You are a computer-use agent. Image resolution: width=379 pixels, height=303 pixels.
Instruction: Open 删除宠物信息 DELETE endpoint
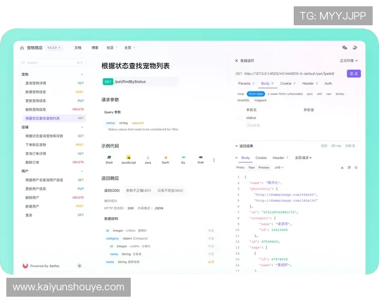[54, 109]
